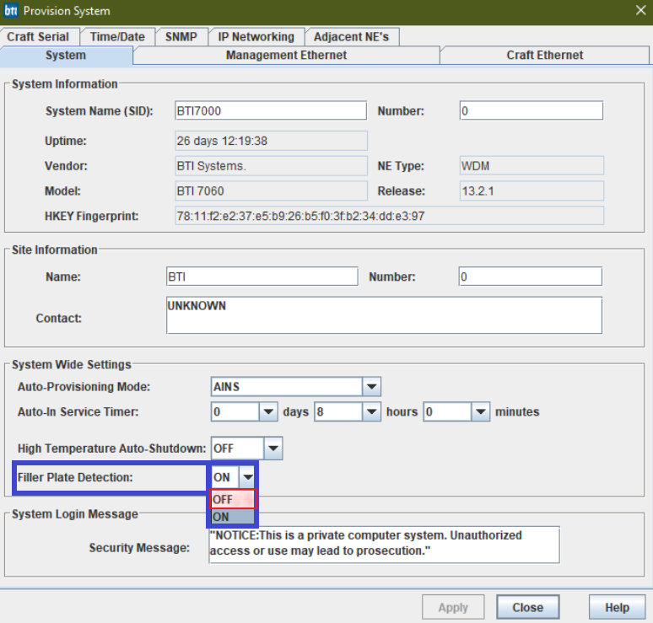Open the Auto-In Service minutes dropdown
The width and height of the screenshot is (653, 623).
tap(480, 412)
